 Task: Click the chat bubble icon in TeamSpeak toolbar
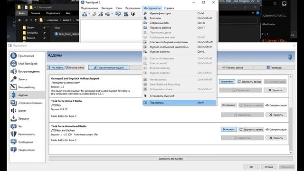tap(118, 14)
